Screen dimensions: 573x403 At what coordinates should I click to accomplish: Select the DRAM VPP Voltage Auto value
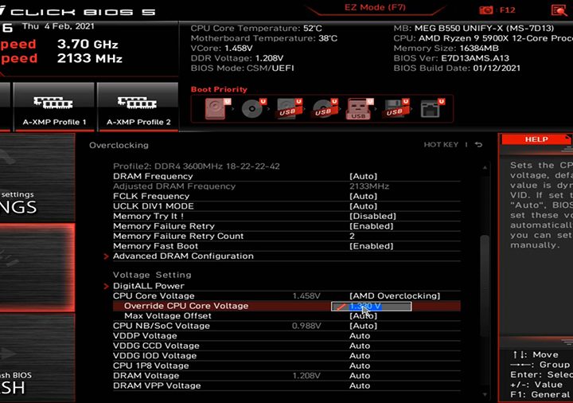click(x=360, y=385)
